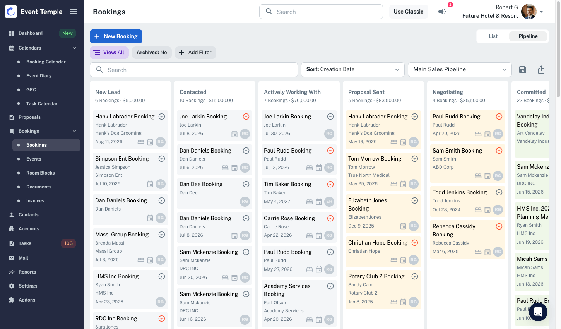
Task: Toggle red status circle on Tim Baker Booking
Action: click(330, 184)
